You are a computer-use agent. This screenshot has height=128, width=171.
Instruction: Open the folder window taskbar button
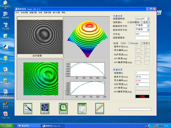coord(28,126)
